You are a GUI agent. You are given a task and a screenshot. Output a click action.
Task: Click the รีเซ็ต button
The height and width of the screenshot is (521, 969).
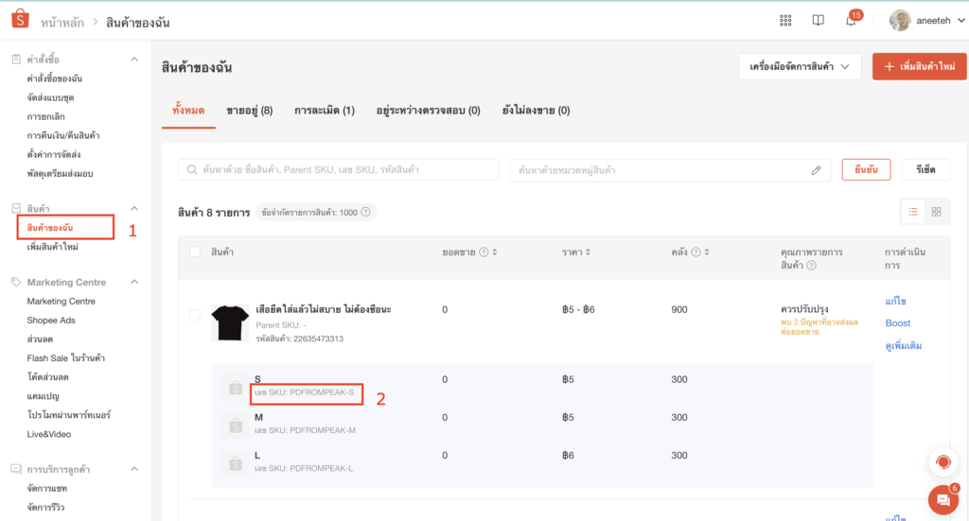(925, 170)
